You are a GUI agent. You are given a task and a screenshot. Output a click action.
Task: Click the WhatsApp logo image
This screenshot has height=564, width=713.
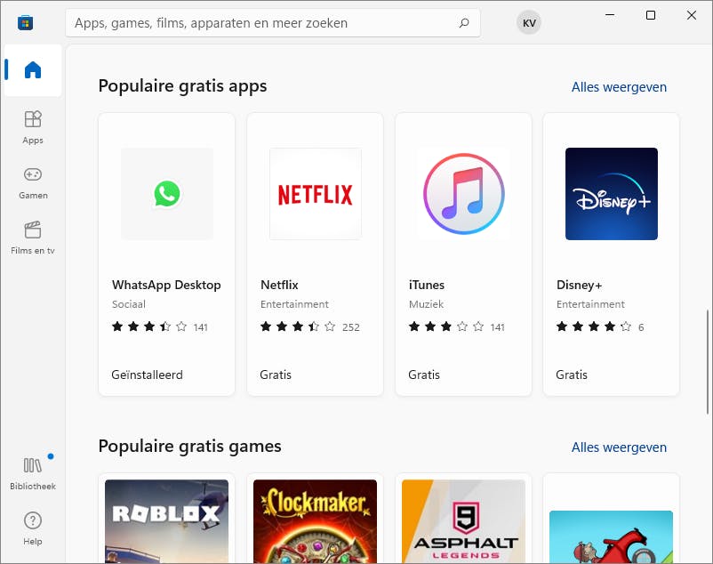(167, 194)
